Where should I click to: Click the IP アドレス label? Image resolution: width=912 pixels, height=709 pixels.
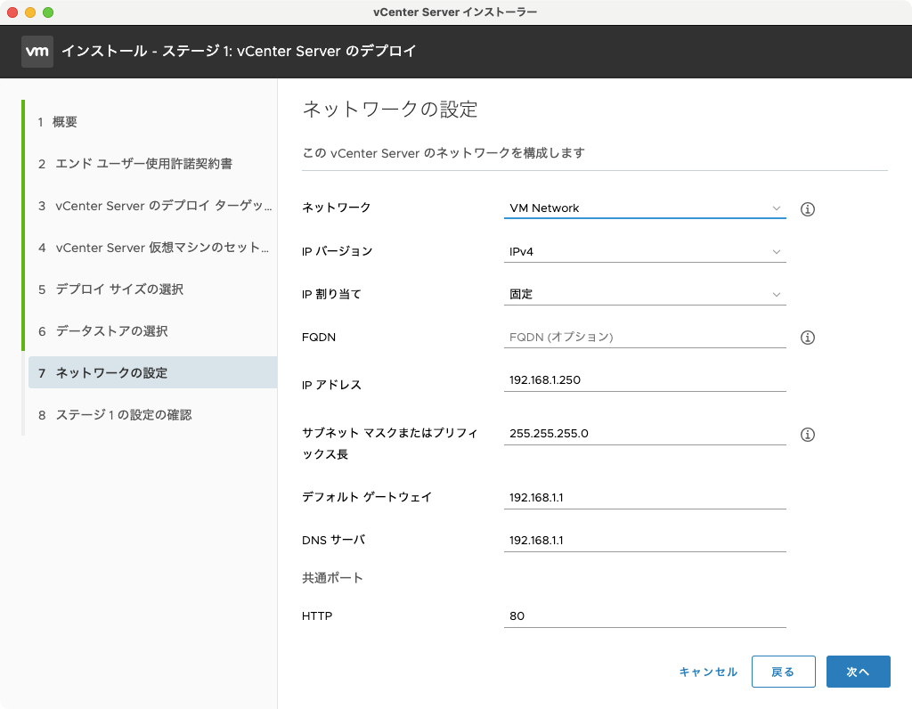click(331, 385)
